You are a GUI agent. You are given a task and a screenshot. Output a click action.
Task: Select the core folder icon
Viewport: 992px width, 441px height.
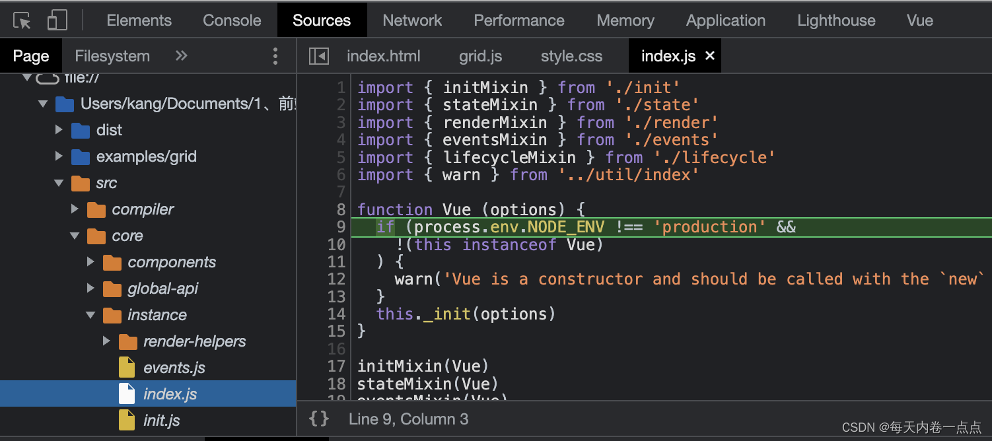click(x=96, y=236)
